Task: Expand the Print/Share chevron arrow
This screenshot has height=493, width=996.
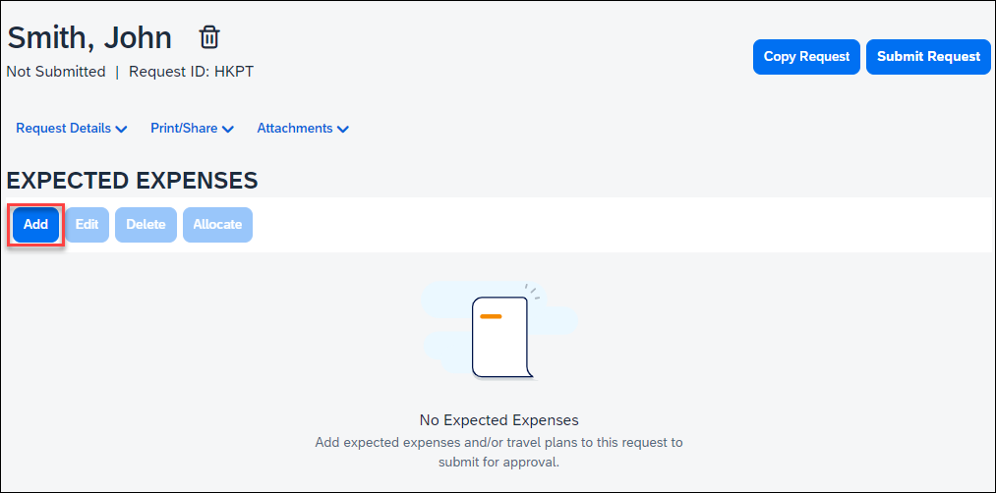Action: 228,129
